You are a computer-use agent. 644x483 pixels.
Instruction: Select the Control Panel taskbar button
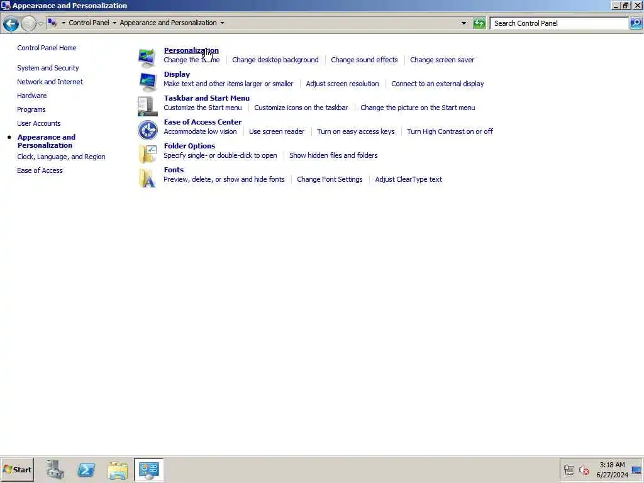[148, 469]
